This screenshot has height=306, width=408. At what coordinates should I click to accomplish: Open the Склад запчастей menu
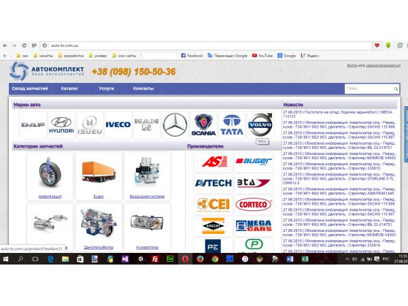click(x=30, y=88)
